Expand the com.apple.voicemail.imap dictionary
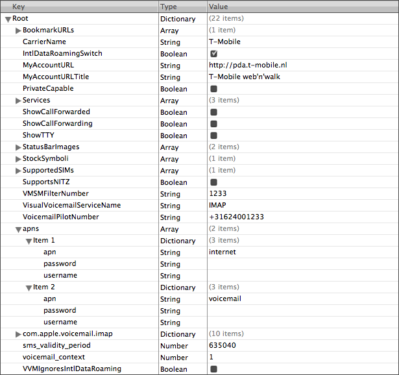399x375 pixels. 18,334
